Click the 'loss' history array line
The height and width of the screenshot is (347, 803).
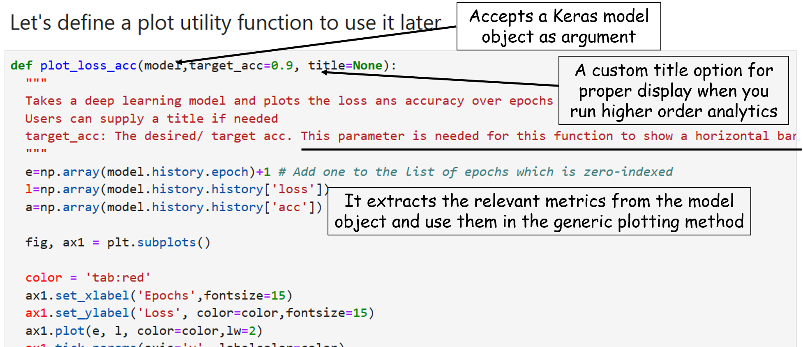tap(177, 189)
